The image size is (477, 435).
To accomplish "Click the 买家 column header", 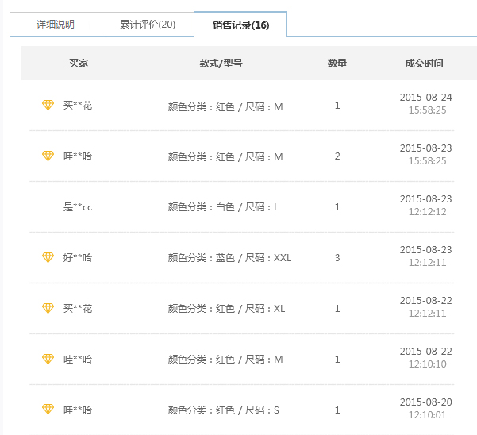I will tap(79, 64).
